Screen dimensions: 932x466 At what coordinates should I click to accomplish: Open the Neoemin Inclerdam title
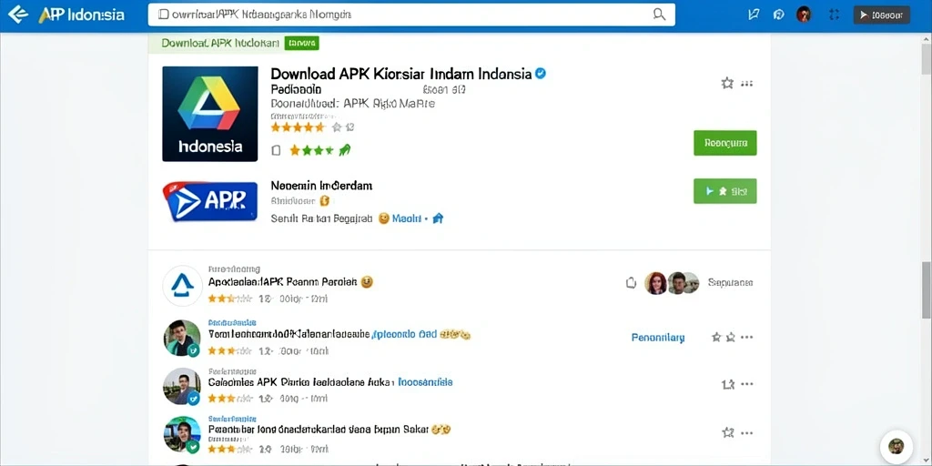321,186
